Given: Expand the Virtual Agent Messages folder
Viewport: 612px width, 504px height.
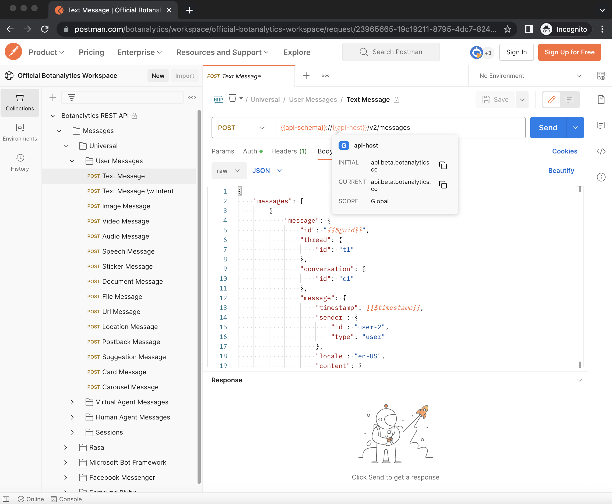Looking at the screenshot, I should point(72,402).
